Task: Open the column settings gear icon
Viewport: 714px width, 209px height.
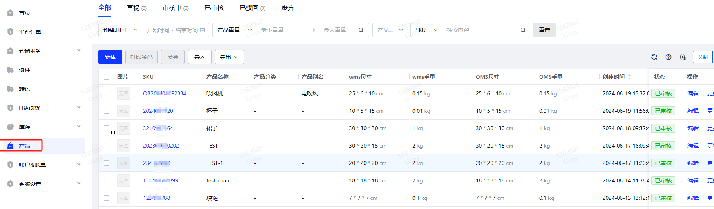Action: pyautogui.click(x=683, y=57)
